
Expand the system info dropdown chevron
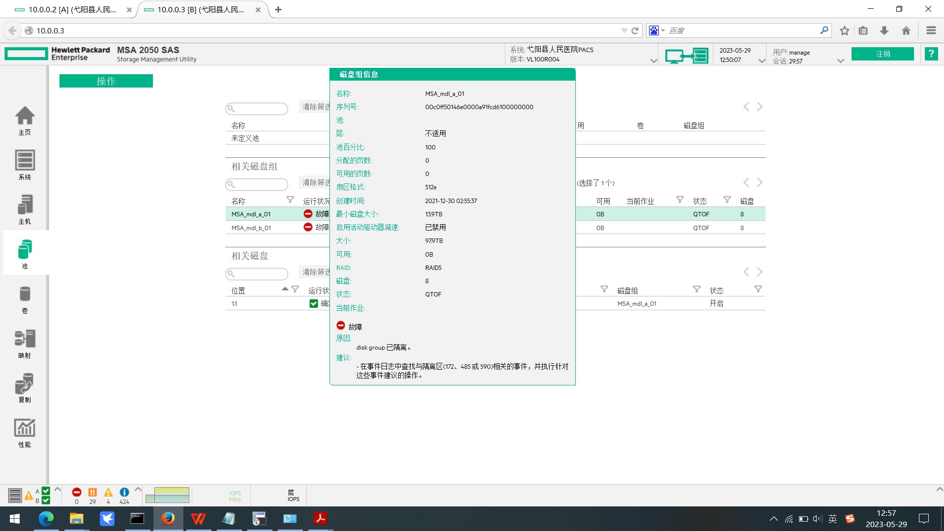click(653, 61)
